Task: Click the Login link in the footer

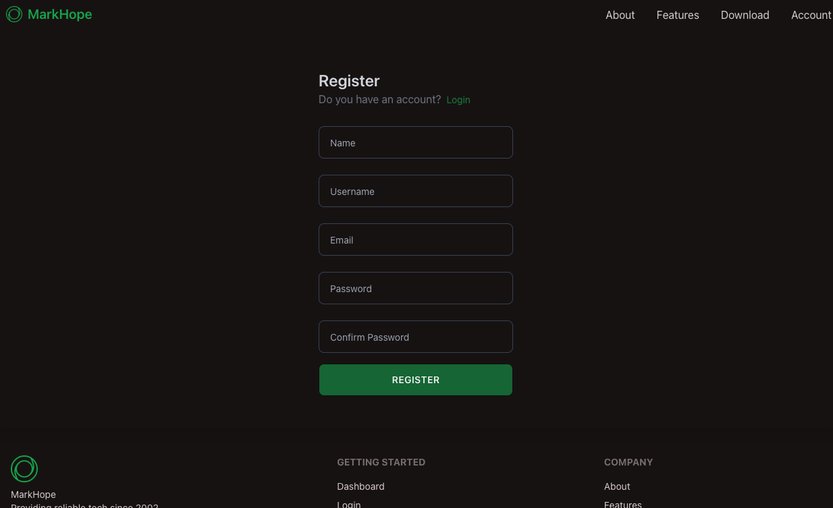Action: (348, 504)
